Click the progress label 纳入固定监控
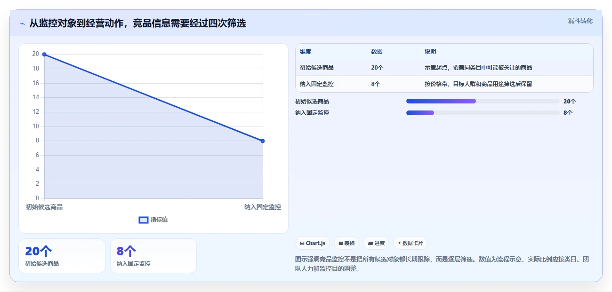The width and height of the screenshot is (612, 292). tap(312, 113)
